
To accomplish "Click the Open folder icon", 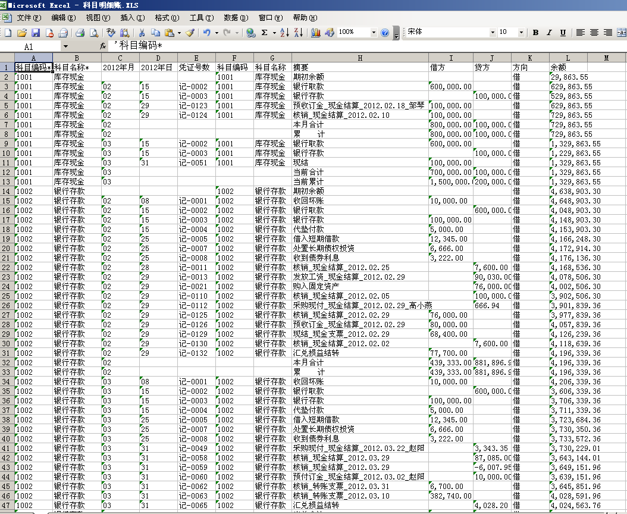I will pyautogui.click(x=22, y=33).
